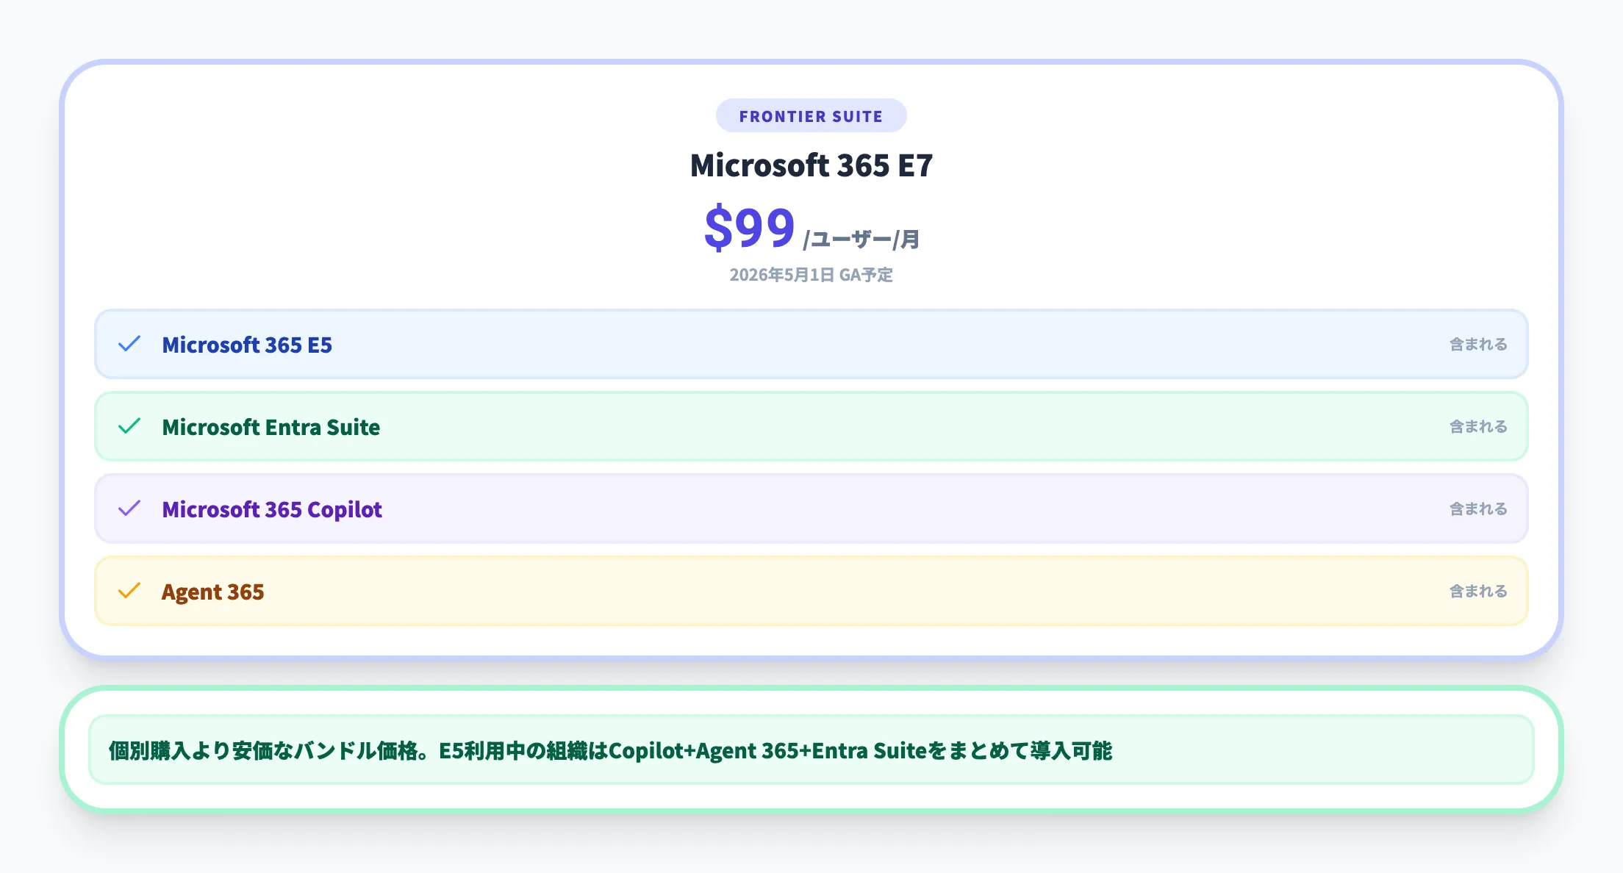Click the /ユーザー/月 price unit label

(x=861, y=239)
